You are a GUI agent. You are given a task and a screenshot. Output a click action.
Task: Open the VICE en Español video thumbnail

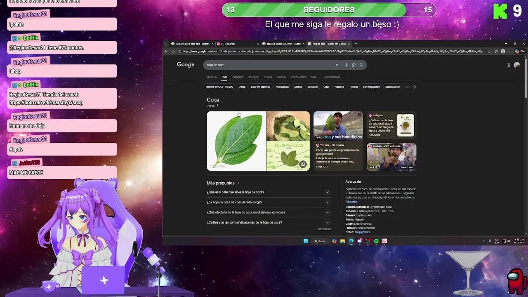[391, 157]
